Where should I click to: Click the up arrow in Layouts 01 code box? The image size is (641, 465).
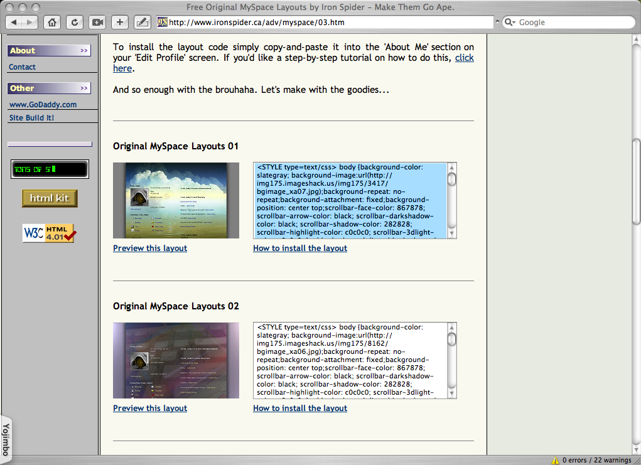(x=452, y=167)
